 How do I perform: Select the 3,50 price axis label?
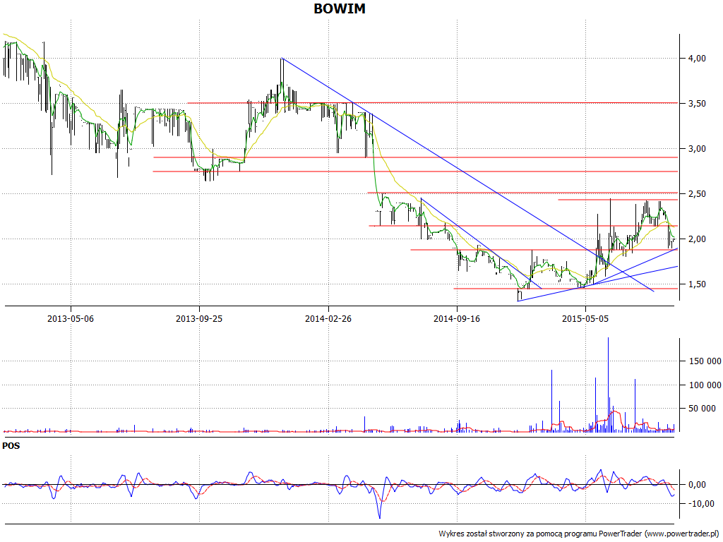pyautogui.click(x=696, y=104)
